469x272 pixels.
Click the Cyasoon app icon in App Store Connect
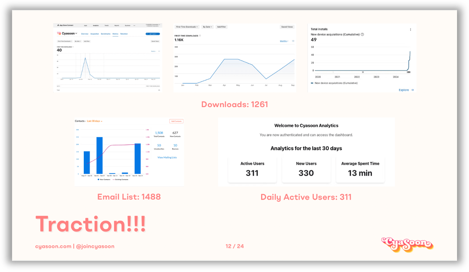coord(59,34)
